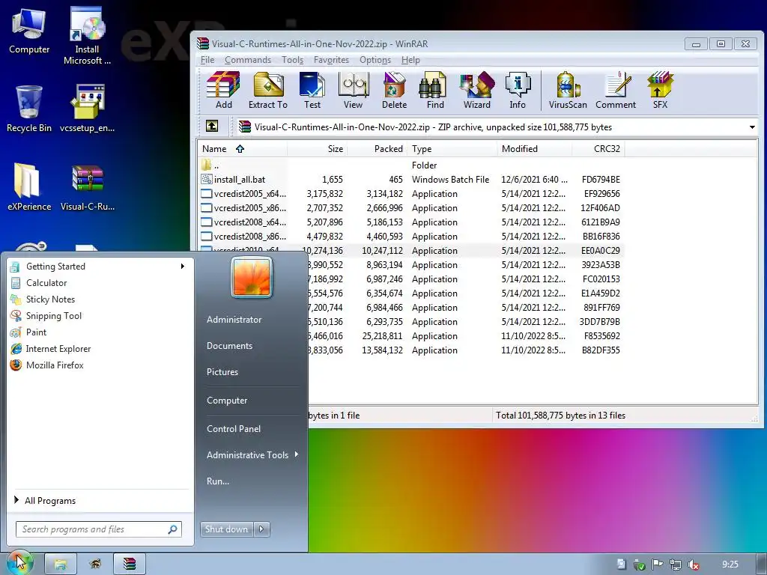Click the WinRAR taskbar button
Screen dimensions: 767x575
coord(129,564)
